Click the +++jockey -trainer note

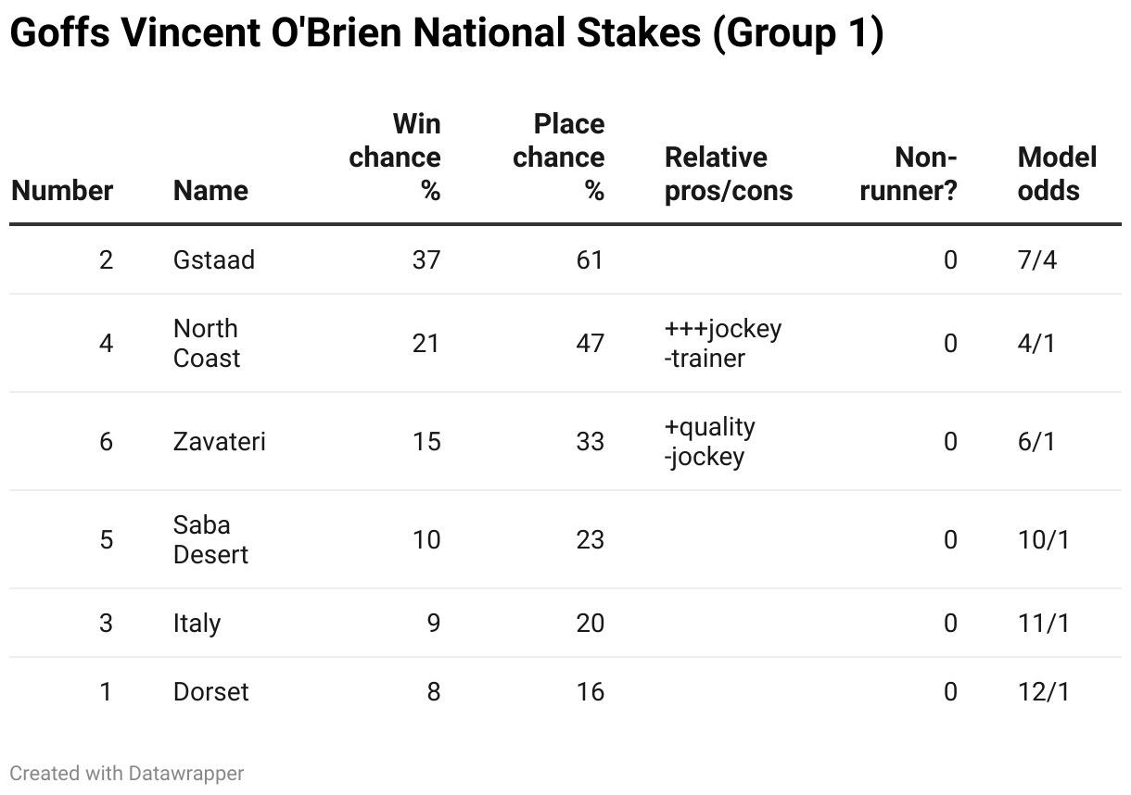(x=723, y=343)
